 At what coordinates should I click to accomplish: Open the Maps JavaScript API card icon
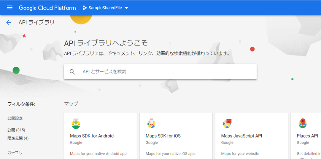(x=227, y=124)
